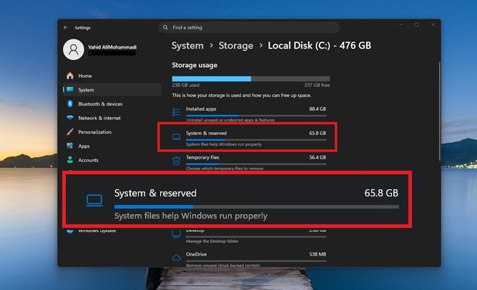The height and width of the screenshot is (290, 477).
Task: Click the Installed apps list icon
Action: (x=176, y=112)
